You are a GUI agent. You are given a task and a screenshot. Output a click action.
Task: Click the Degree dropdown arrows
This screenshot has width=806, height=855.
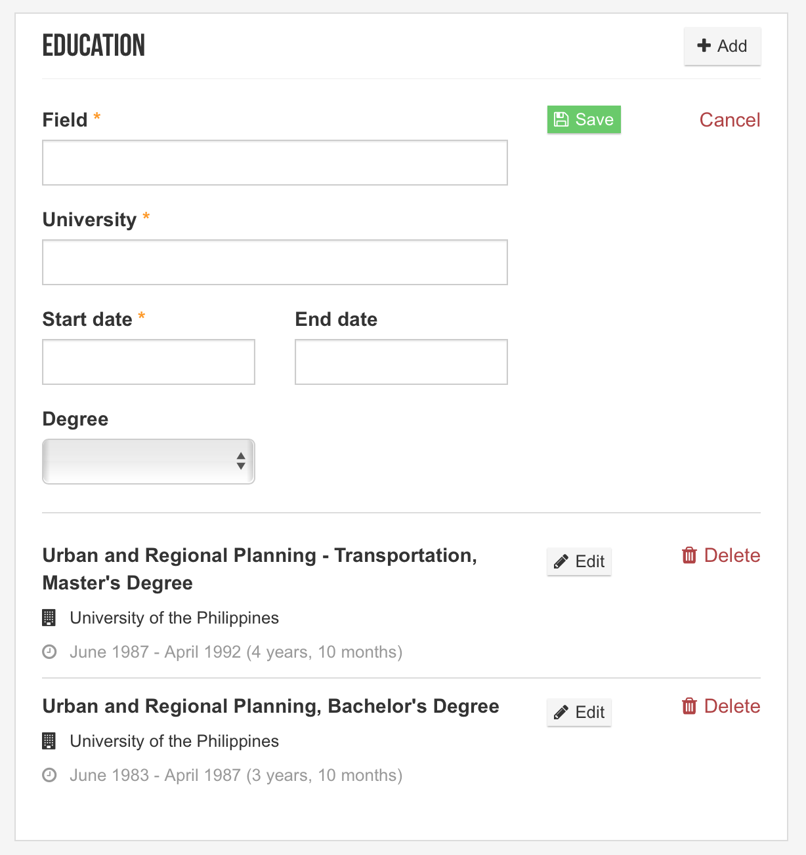tap(241, 461)
